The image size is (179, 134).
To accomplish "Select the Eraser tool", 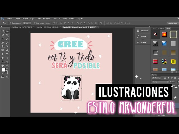I will (3, 50).
